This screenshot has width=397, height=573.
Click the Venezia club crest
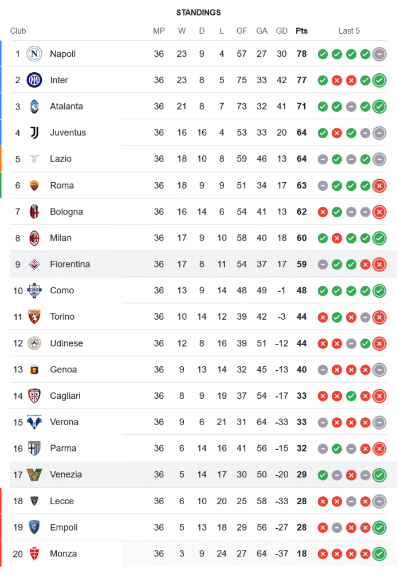[35, 474]
